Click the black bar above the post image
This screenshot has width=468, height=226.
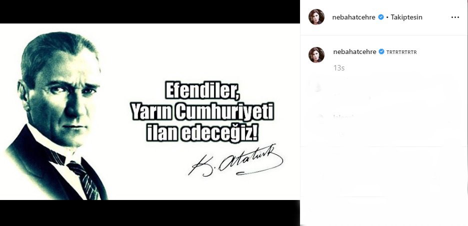click(x=150, y=11)
